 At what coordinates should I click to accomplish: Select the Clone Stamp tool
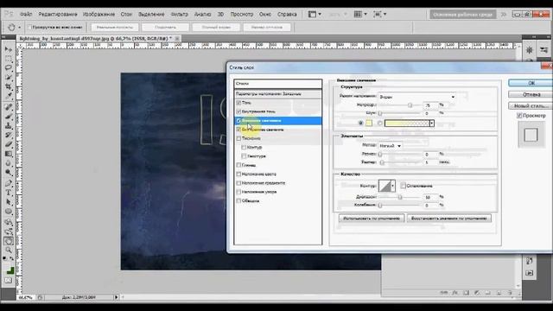pos(9,126)
